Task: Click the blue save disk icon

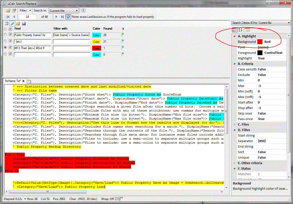Action: point(24,24)
